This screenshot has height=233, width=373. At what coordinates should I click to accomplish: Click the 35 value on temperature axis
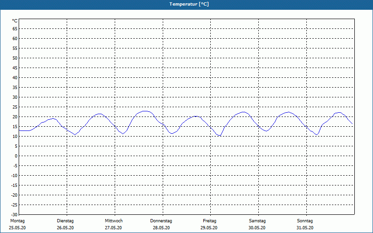coord(15,87)
